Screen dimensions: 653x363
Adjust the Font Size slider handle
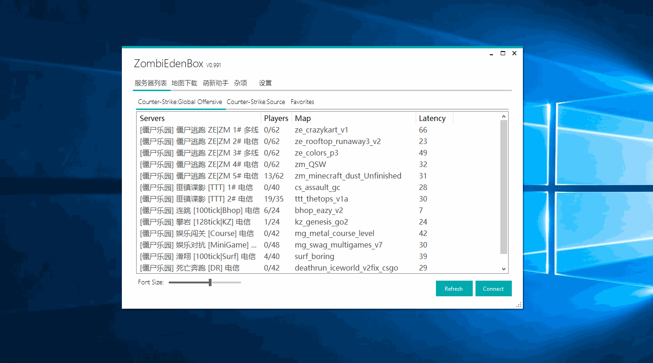pos(210,282)
